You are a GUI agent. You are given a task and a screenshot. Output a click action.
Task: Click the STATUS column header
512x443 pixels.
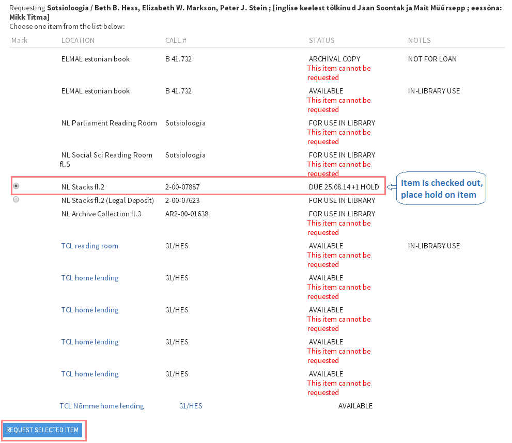(322, 40)
